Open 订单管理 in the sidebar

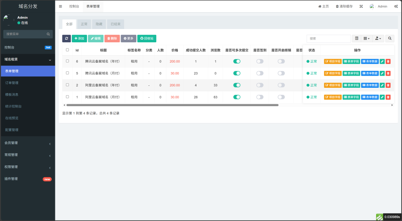[12, 83]
